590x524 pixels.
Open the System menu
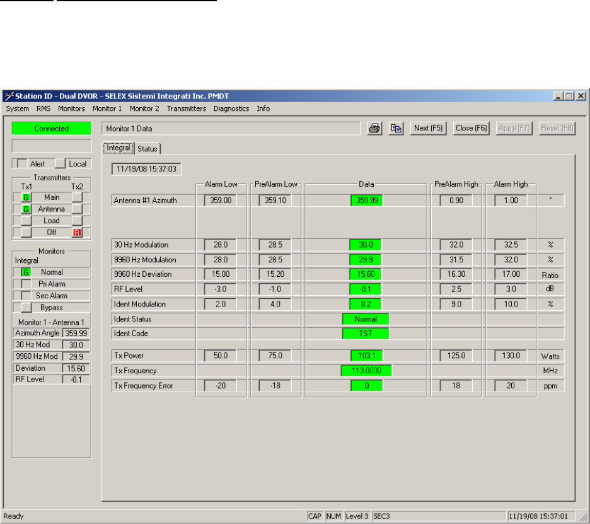coord(17,108)
